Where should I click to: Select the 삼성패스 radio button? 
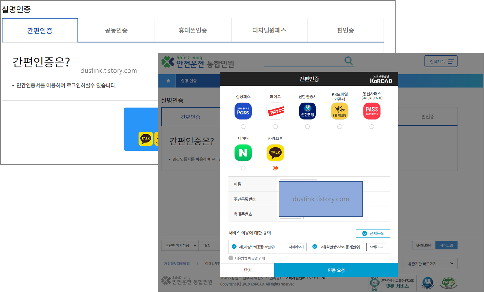[x=243, y=126]
